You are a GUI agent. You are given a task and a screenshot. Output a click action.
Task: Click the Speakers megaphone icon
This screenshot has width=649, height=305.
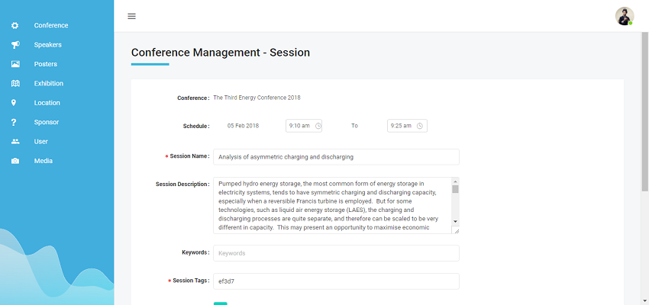[15, 45]
